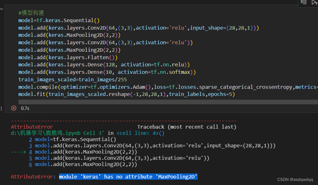318x185 pixels.
Task: Collapse the cell with the chevron arrow
Action: tap(2, 8)
